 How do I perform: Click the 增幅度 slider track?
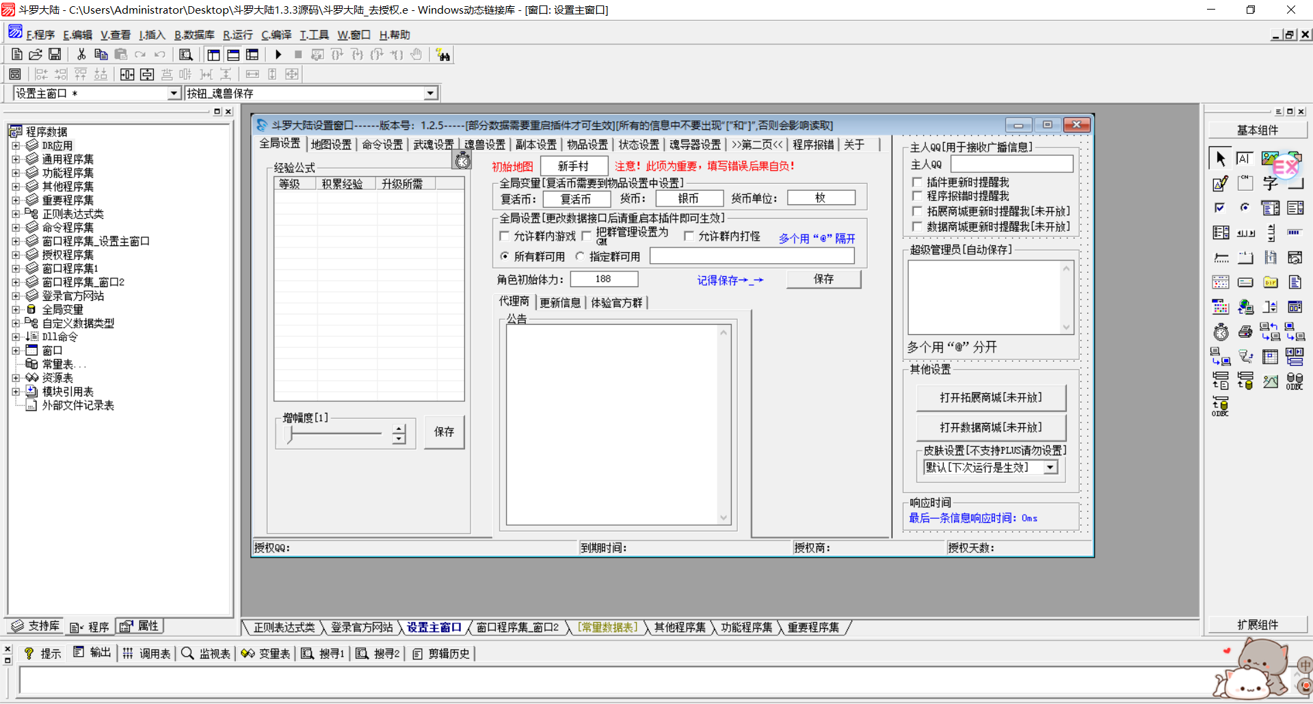(x=335, y=433)
